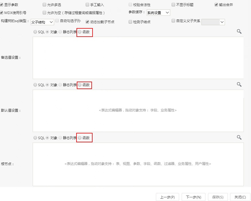Click search icon for 默认值设置
This screenshot has width=251, height=201.
[239, 84]
